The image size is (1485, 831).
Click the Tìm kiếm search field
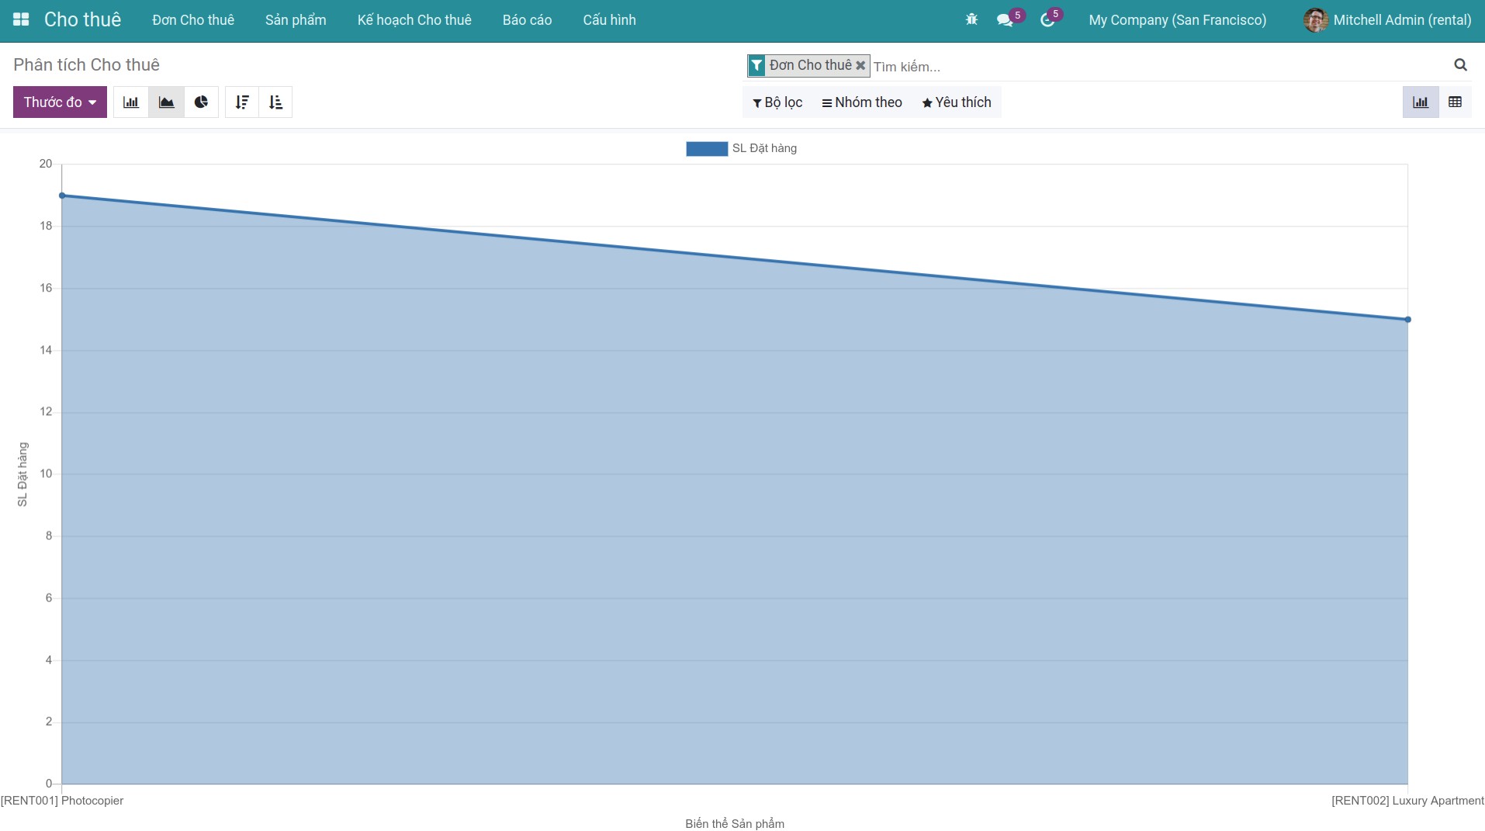(1156, 67)
